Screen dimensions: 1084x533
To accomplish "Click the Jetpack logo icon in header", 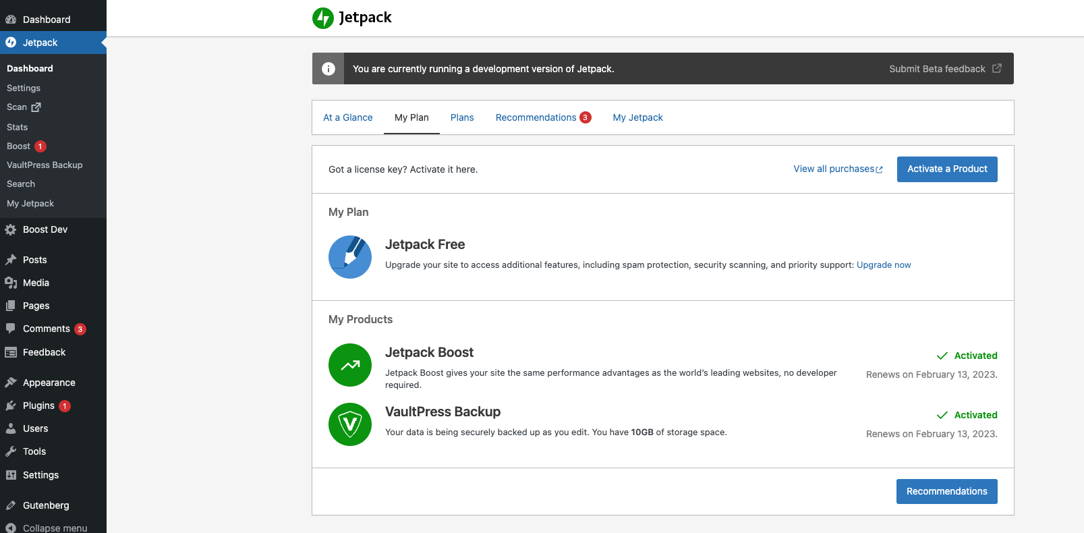I will tap(323, 18).
